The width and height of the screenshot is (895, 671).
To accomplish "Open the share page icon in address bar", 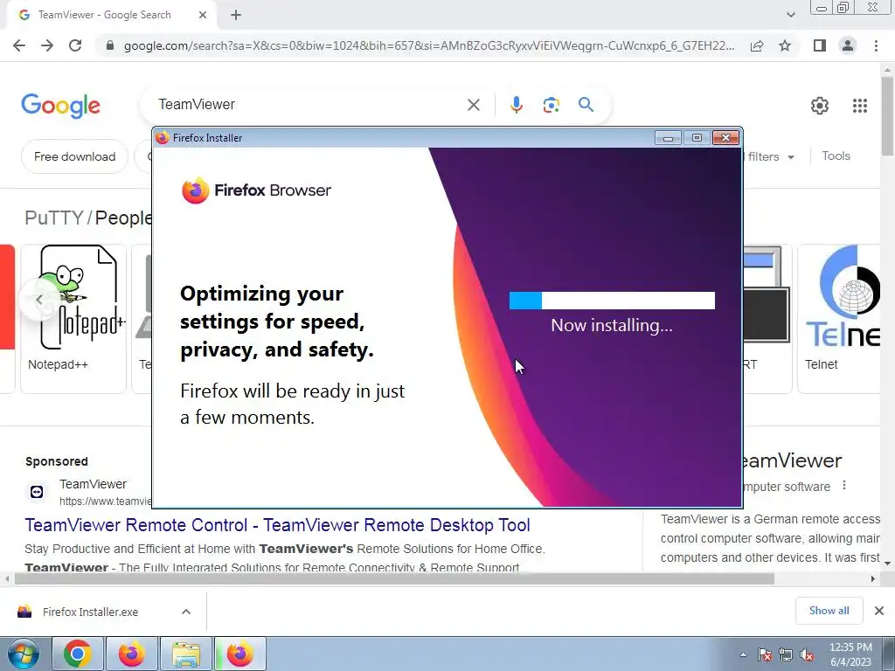I will pyautogui.click(x=757, y=45).
